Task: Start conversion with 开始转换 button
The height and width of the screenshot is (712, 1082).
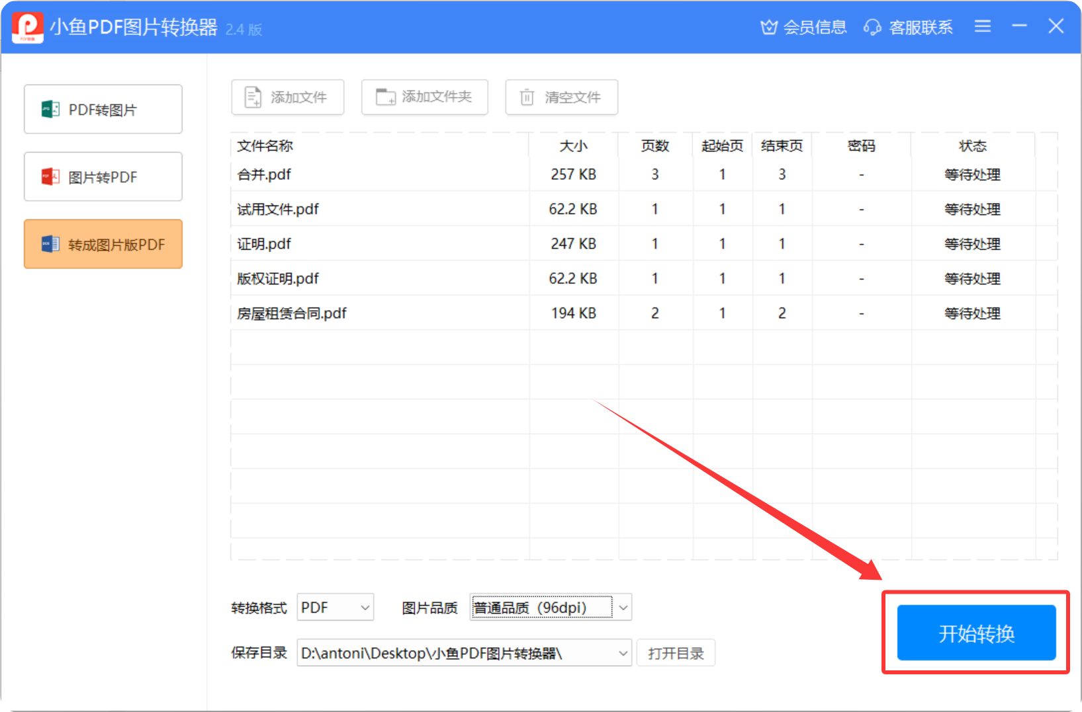Action: pos(976,633)
